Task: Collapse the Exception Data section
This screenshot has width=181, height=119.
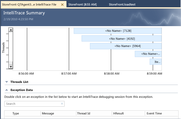Action: click(x=6, y=90)
